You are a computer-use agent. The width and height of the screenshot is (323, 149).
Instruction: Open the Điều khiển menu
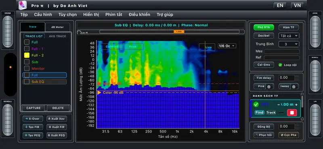coord(139,14)
